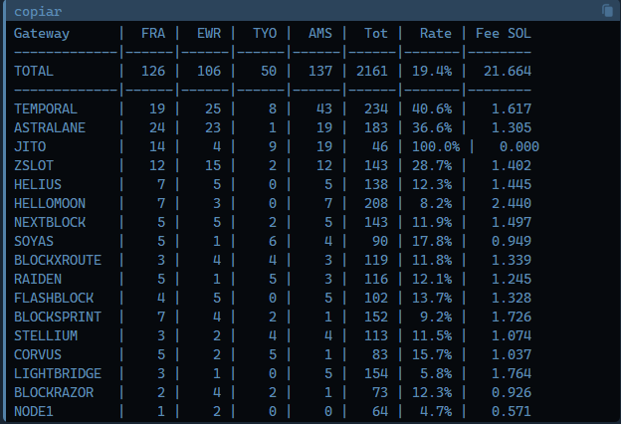
Task: Click BLOCKXROUTE's fee 1.339
Action: tap(512, 261)
